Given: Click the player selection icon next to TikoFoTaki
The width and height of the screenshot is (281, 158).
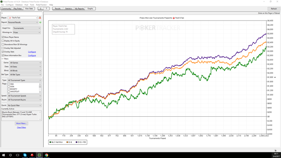Looking at the screenshot, I should [x=40, y=18].
